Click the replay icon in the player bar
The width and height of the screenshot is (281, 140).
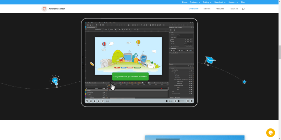coord(87,101)
